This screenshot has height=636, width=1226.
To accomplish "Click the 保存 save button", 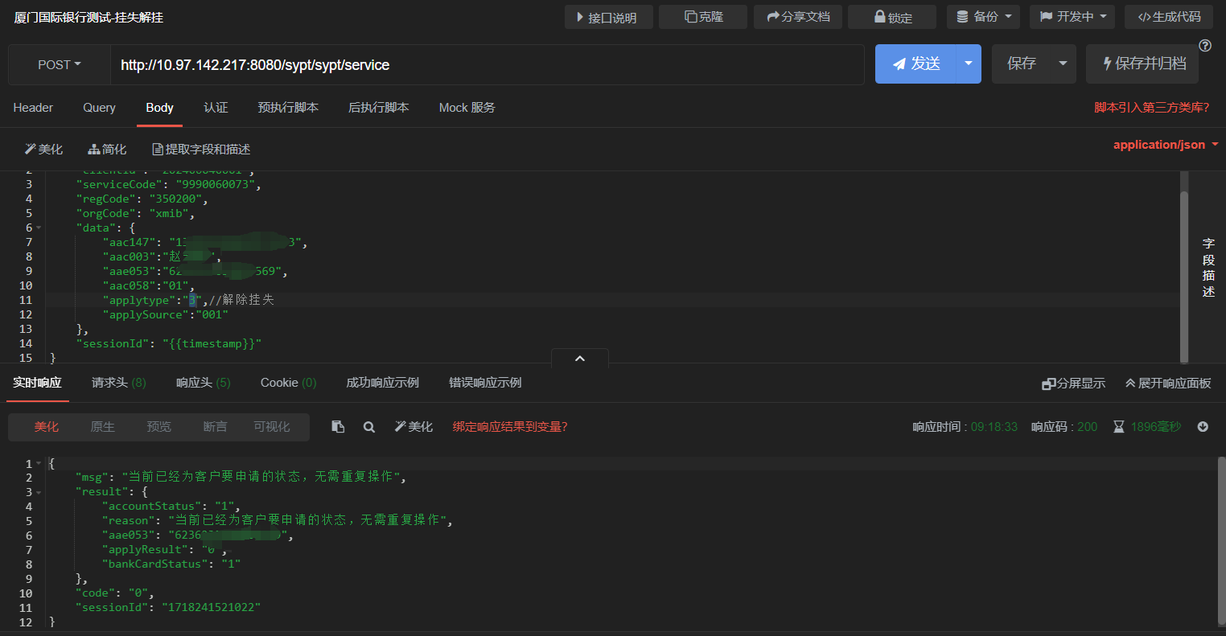I will [1021, 64].
